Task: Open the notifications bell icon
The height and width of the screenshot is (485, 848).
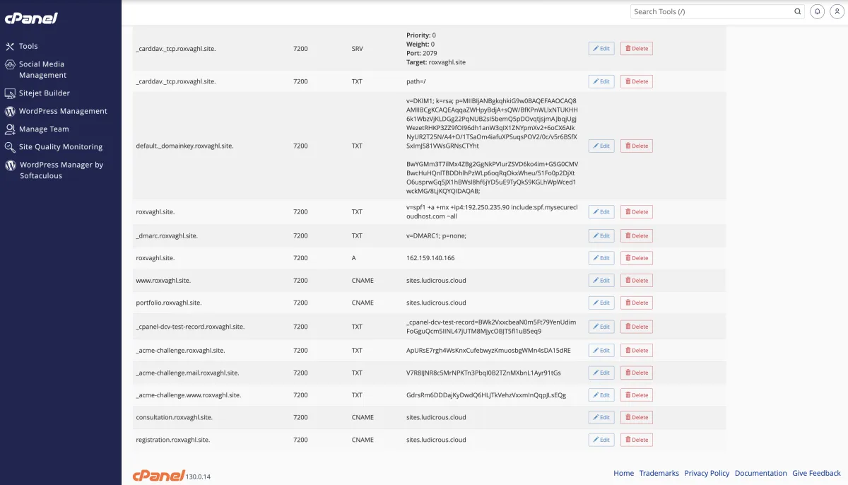Action: click(x=818, y=11)
